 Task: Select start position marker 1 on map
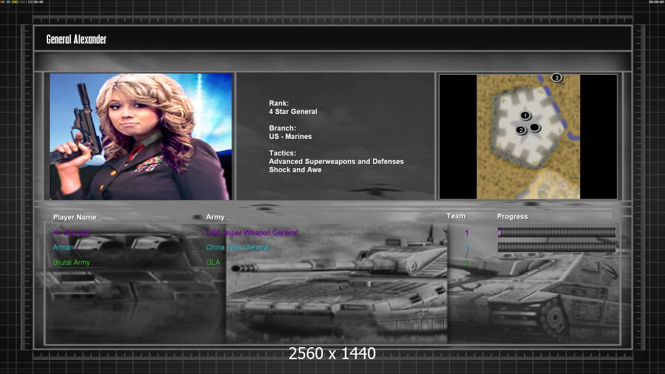pos(525,115)
